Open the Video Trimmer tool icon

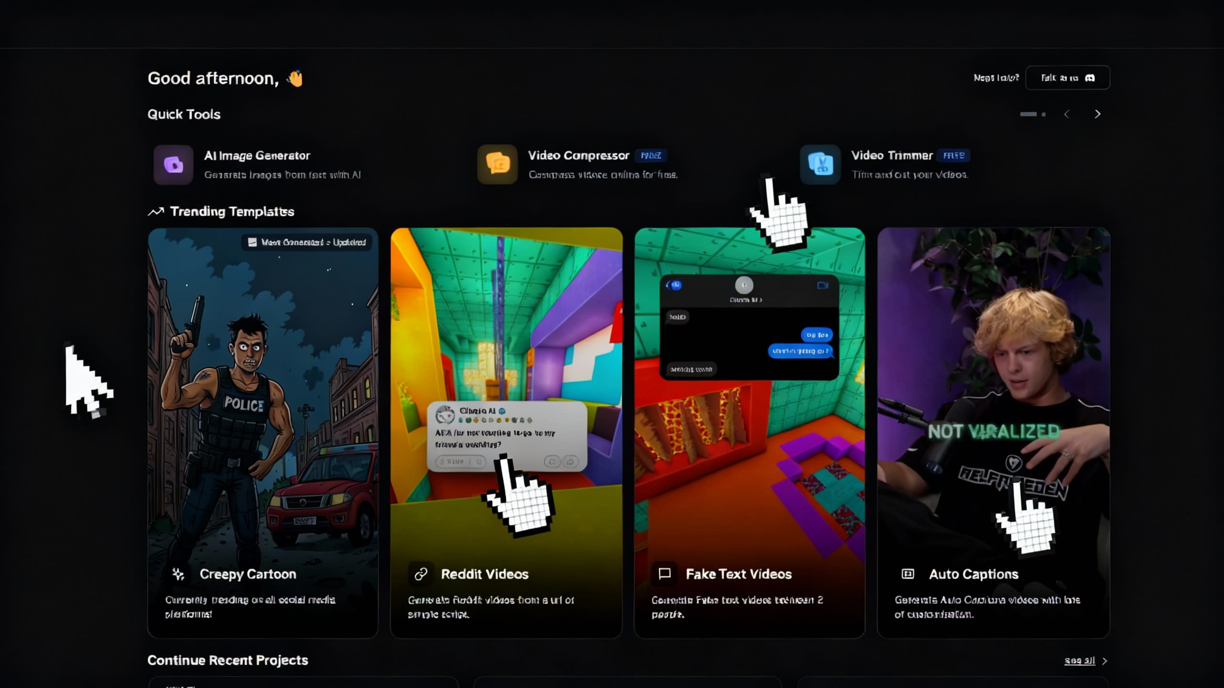(820, 165)
